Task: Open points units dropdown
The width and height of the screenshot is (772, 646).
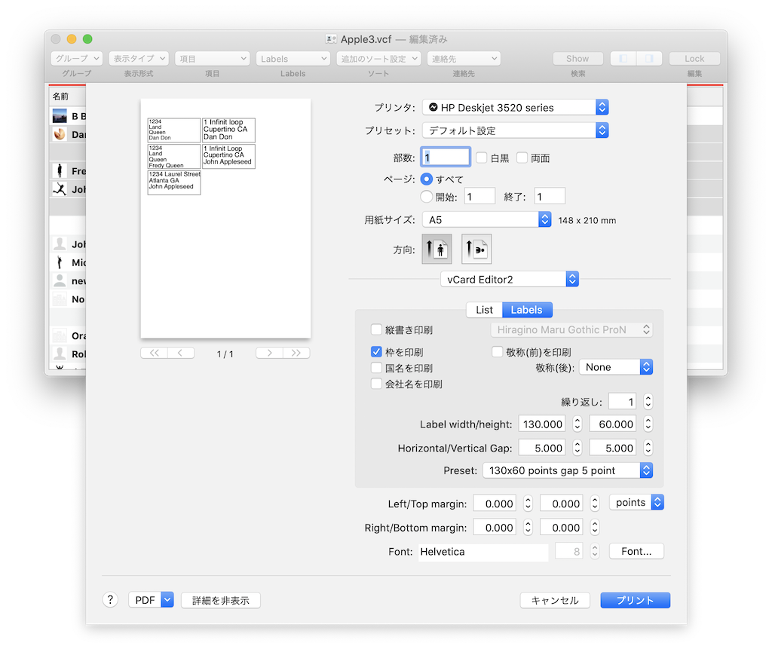Action: click(636, 502)
